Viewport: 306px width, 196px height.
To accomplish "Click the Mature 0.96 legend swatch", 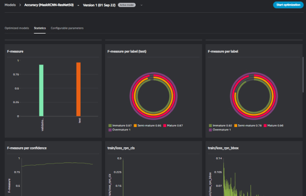I will pos(265,125).
